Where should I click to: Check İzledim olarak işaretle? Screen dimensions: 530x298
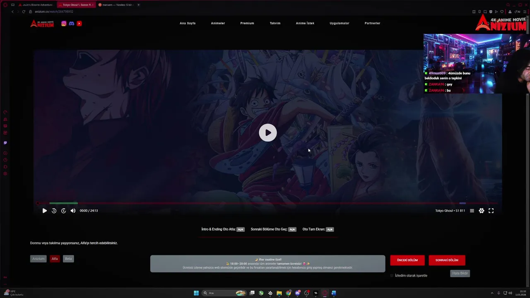[x=392, y=276]
